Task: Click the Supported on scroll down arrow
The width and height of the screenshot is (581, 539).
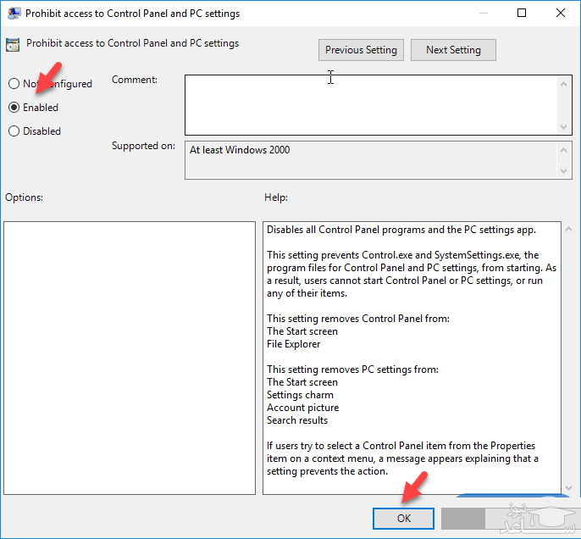Action: pyautogui.click(x=565, y=171)
